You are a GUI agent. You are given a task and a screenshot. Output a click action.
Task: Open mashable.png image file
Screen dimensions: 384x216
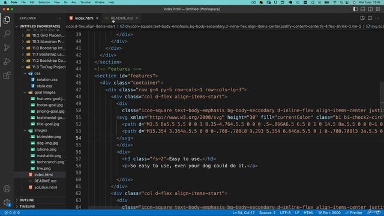click(x=49, y=155)
